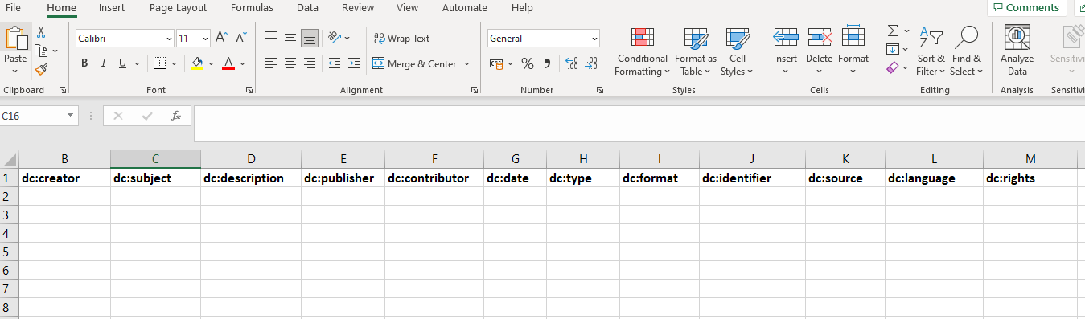Increase font size with the large A

(x=222, y=38)
